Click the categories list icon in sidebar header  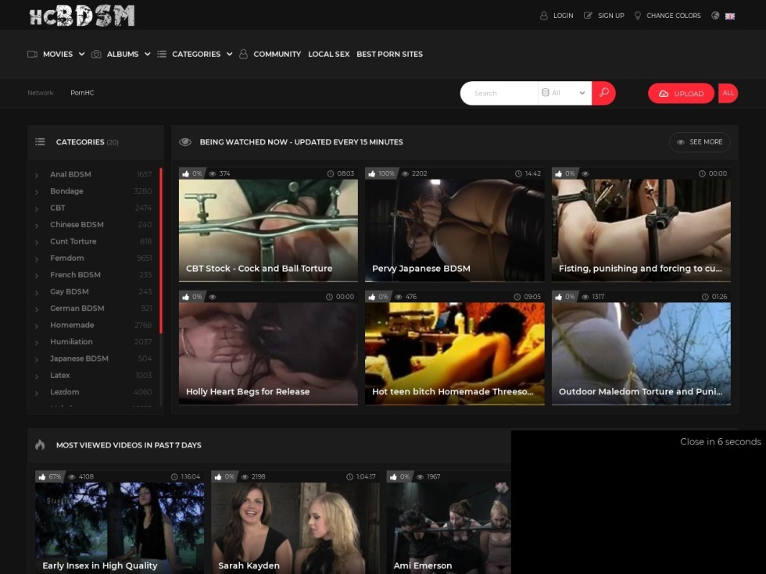coord(40,142)
